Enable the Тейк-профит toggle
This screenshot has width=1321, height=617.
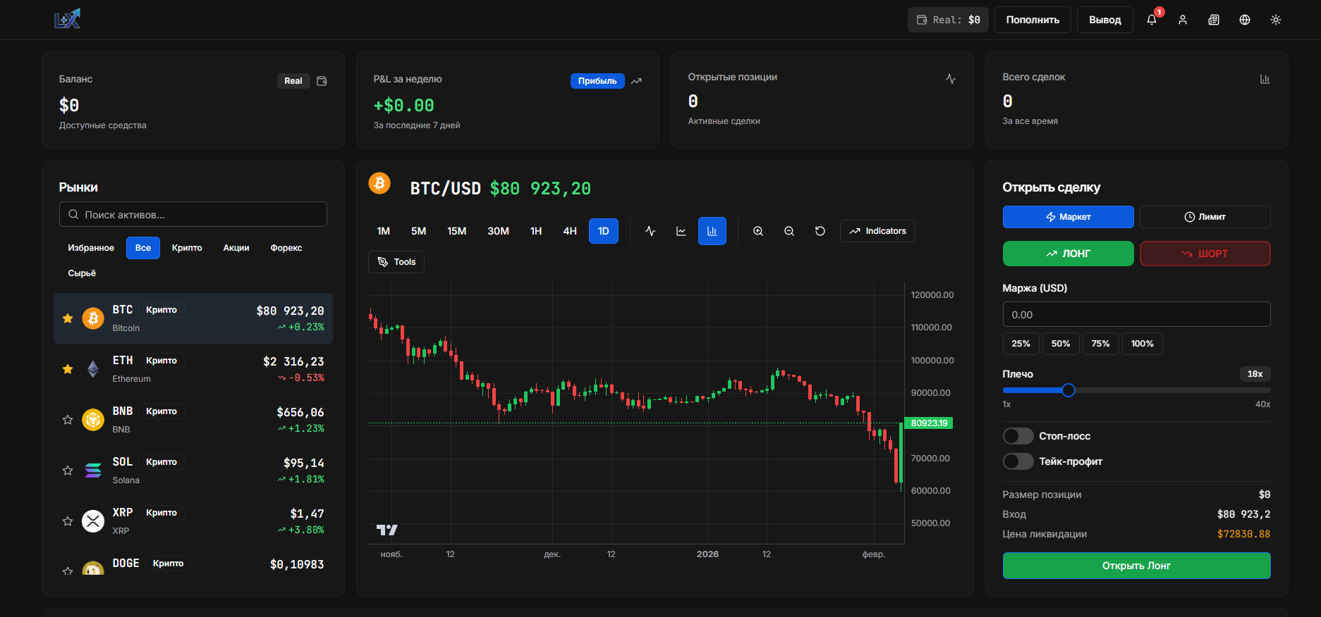(1018, 461)
